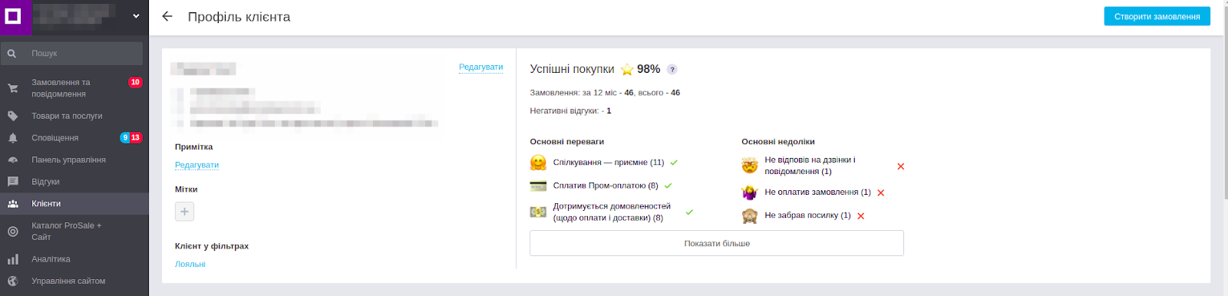Click Негативні відгуки: - 1 text
This screenshot has height=296, width=1228.
coord(570,110)
